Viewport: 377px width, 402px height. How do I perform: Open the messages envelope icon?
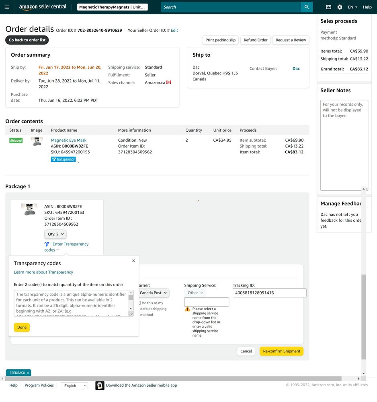pyautogui.click(x=328, y=7)
